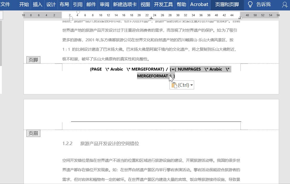Click the tab stop marker on the horizontal ruler

click(x=151, y=18)
